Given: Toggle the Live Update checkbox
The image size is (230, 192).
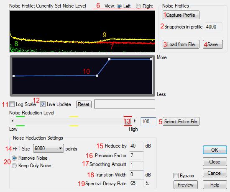Looking at the screenshot, I should tap(43, 104).
